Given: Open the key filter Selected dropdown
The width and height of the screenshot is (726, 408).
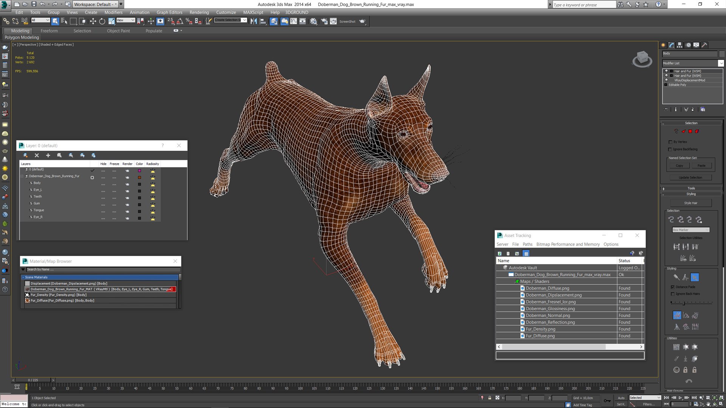Looking at the screenshot, I should tap(645, 398).
